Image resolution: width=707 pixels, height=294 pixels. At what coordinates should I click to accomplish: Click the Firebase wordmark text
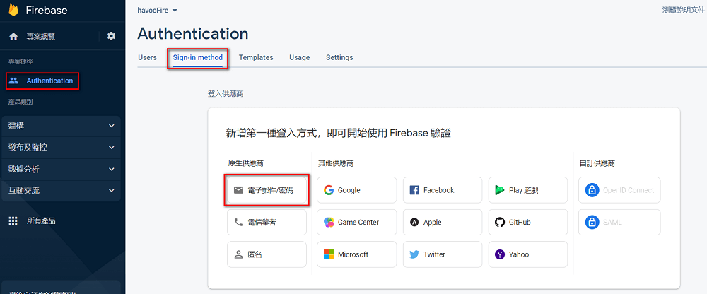pyautogui.click(x=46, y=9)
